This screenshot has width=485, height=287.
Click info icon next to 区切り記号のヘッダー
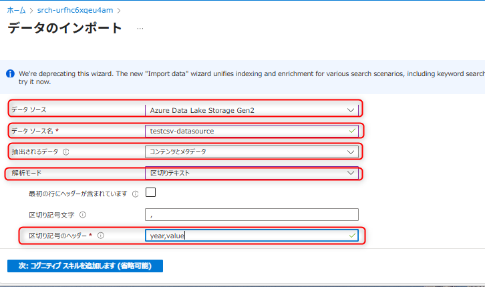[x=102, y=236]
